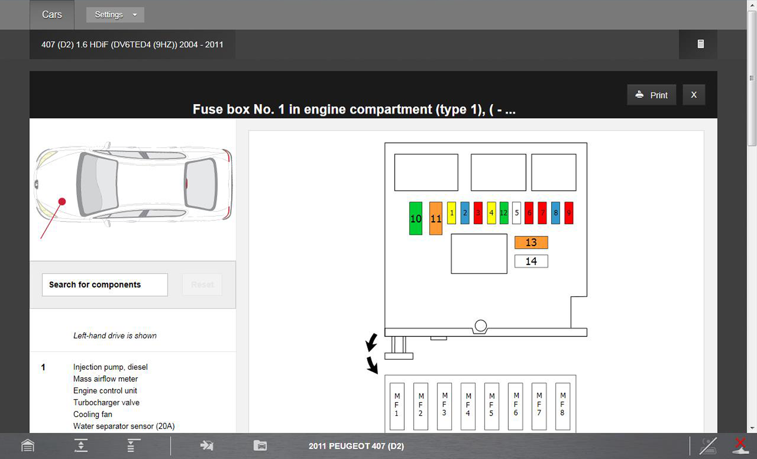This screenshot has height=459, width=757.
Task: Open the vehicle folder icon in bottom bar
Action: pyautogui.click(x=260, y=446)
